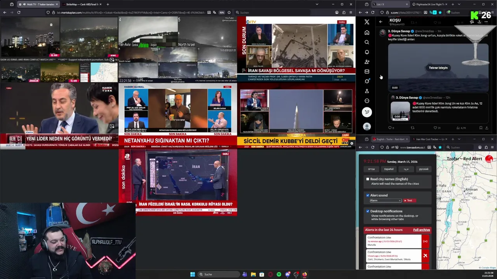
Task: Click the aircraft icon on the Zarit alert
Action: click(425, 256)
